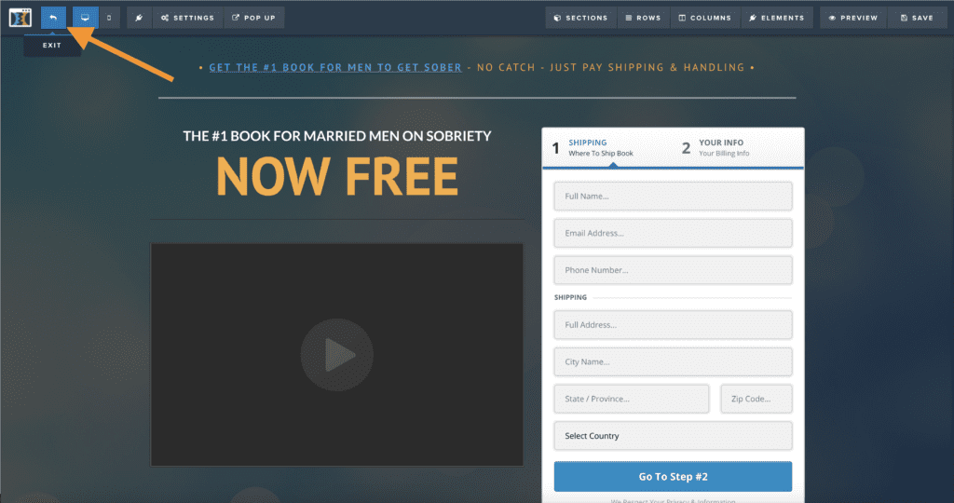Play the video placeholder
This screenshot has height=503, width=954.
pyautogui.click(x=337, y=355)
